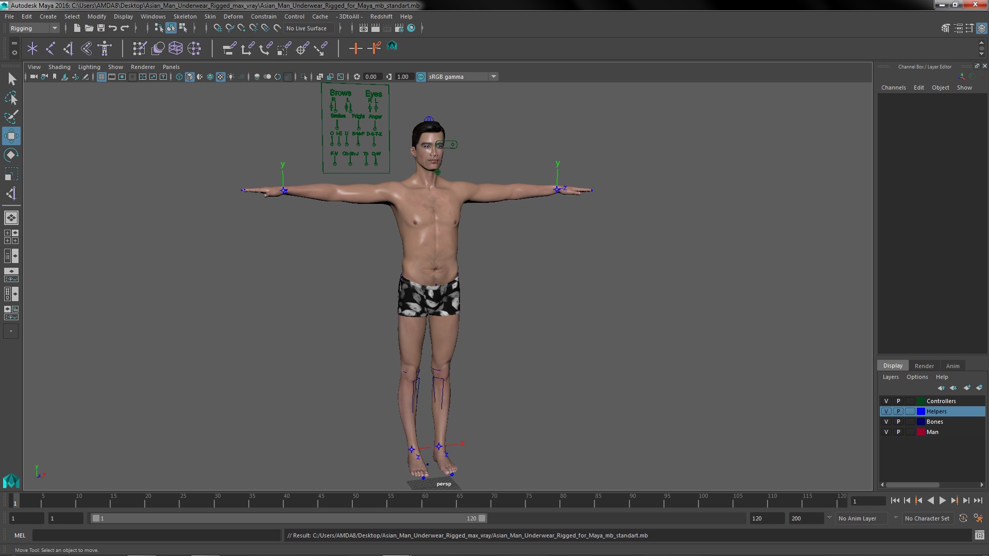The width and height of the screenshot is (989, 556).
Task: Pick the Scale tool
Action: tap(11, 174)
